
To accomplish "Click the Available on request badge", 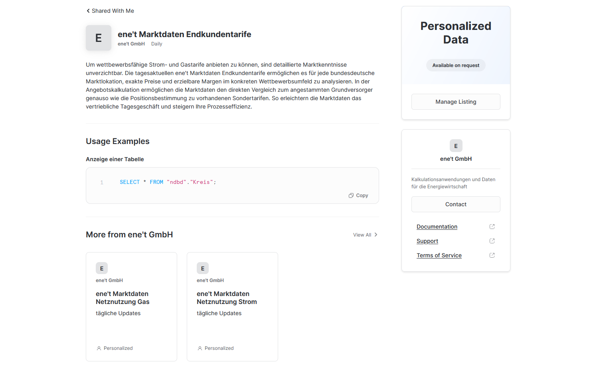I will tap(456, 65).
